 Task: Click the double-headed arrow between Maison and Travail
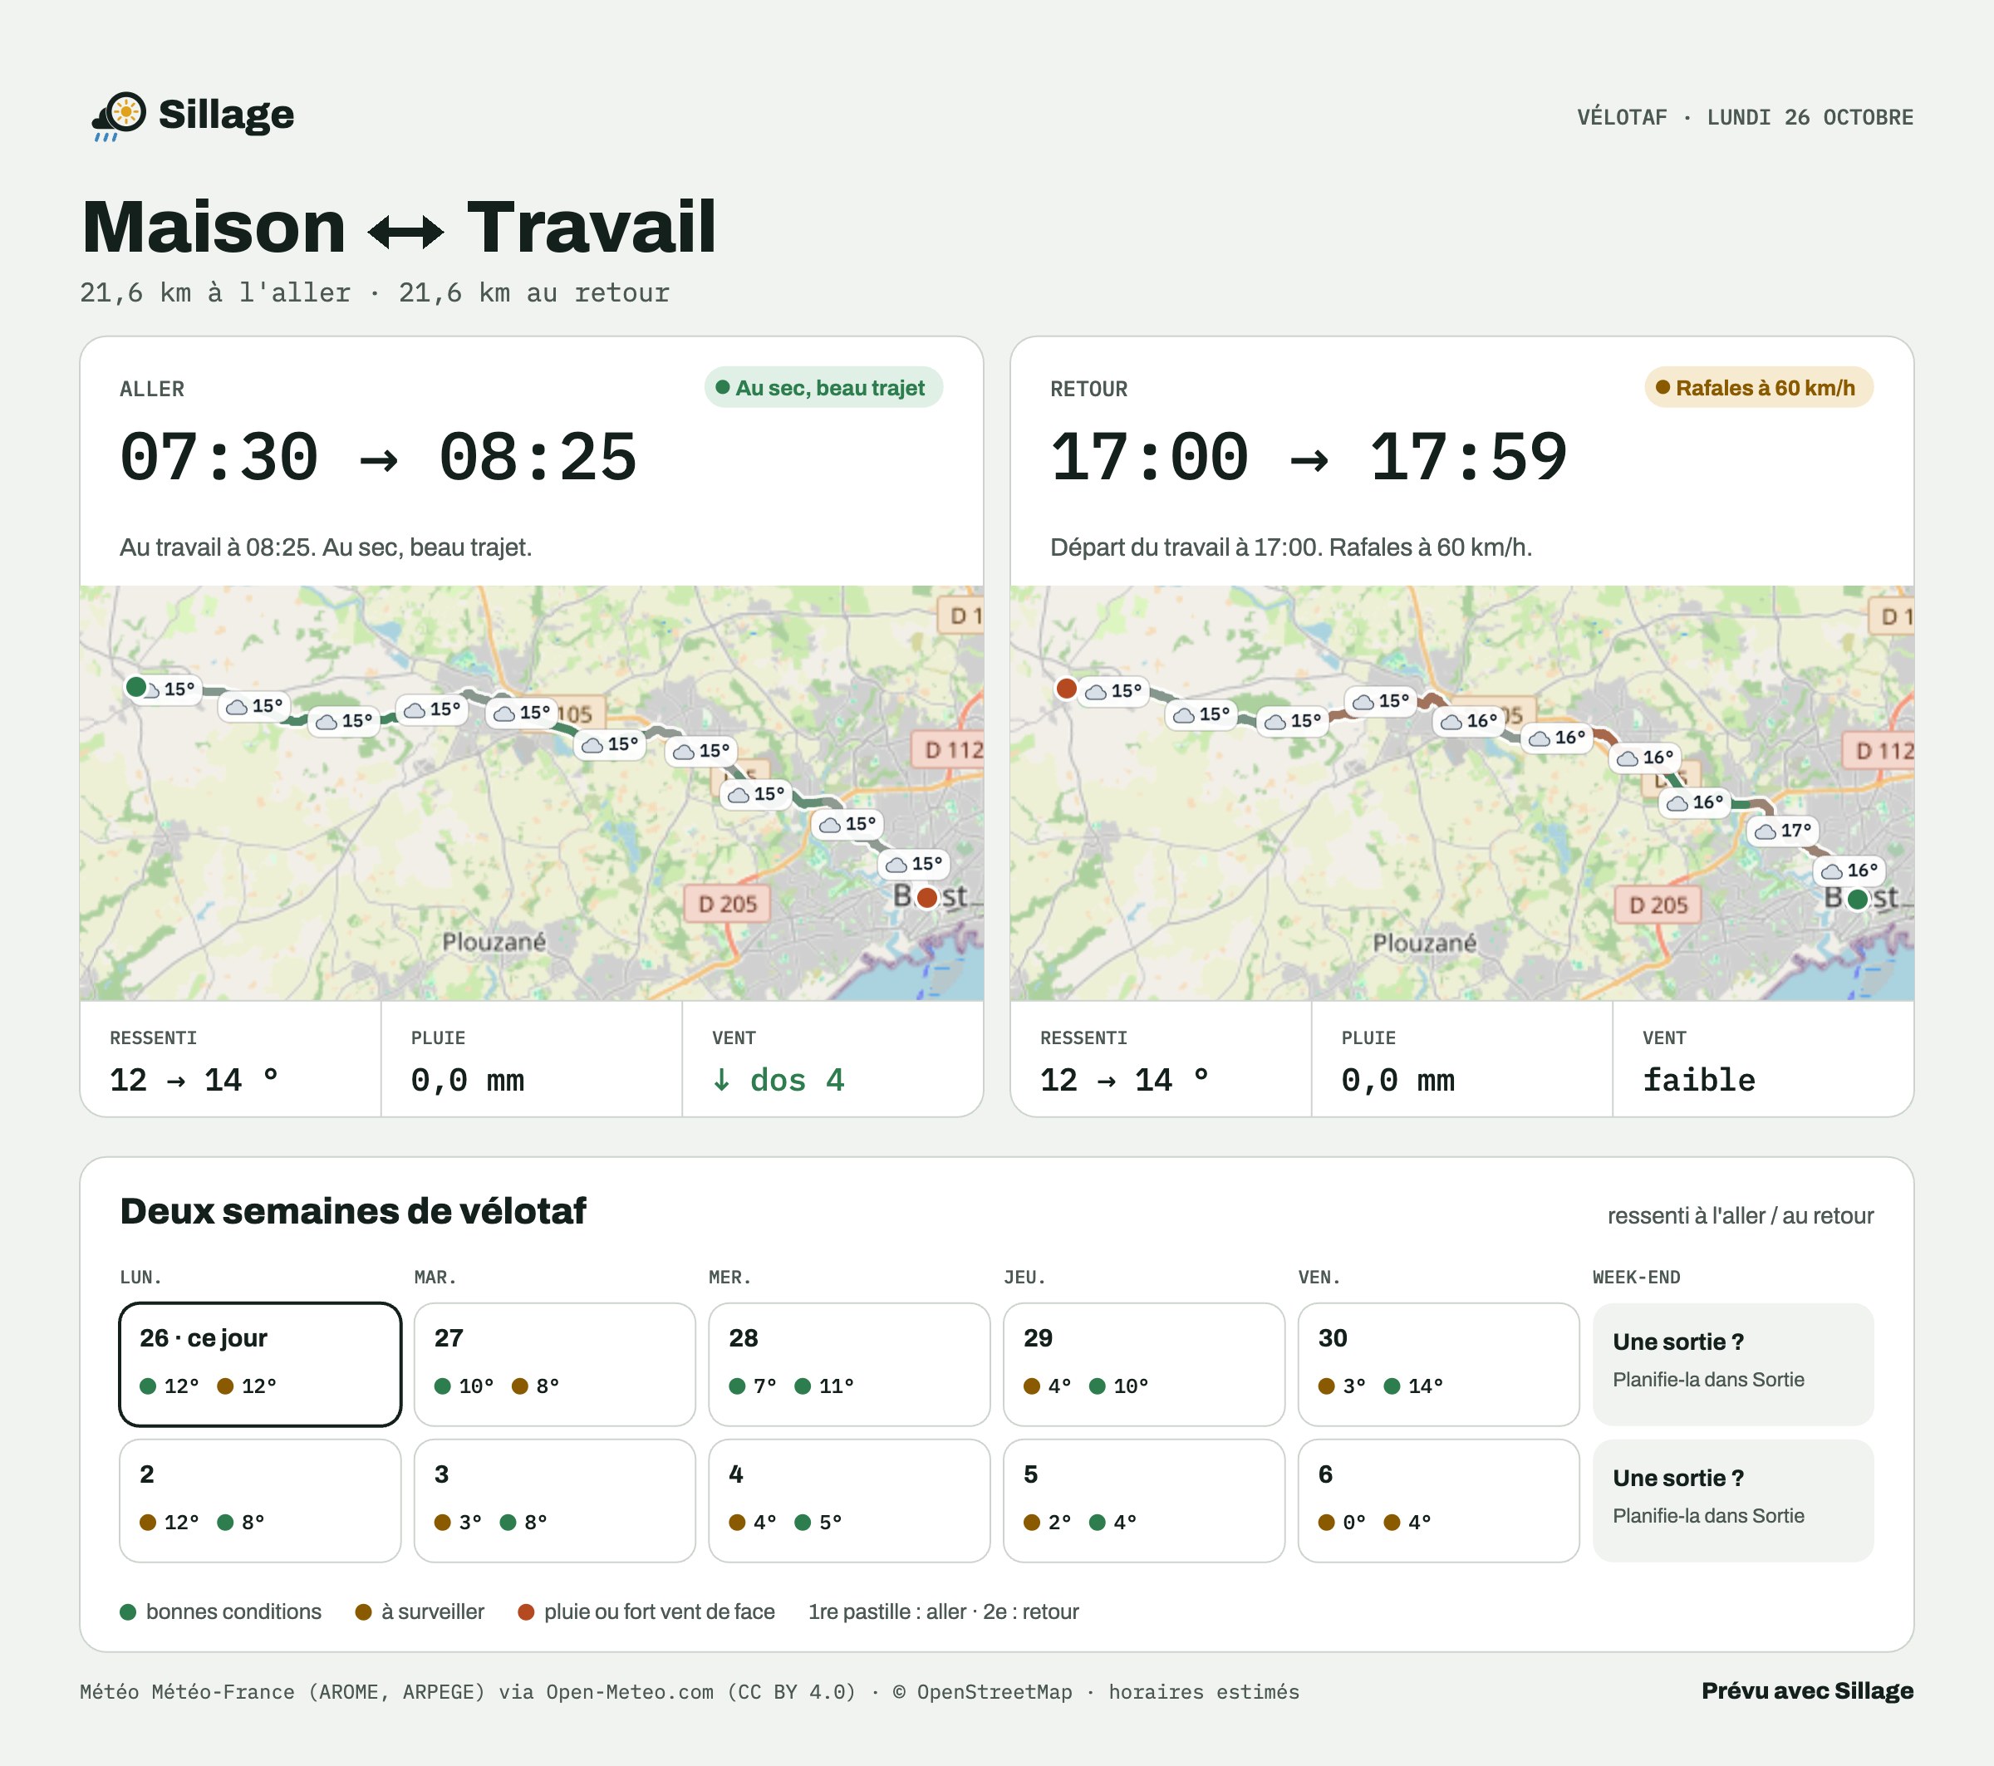click(x=405, y=231)
